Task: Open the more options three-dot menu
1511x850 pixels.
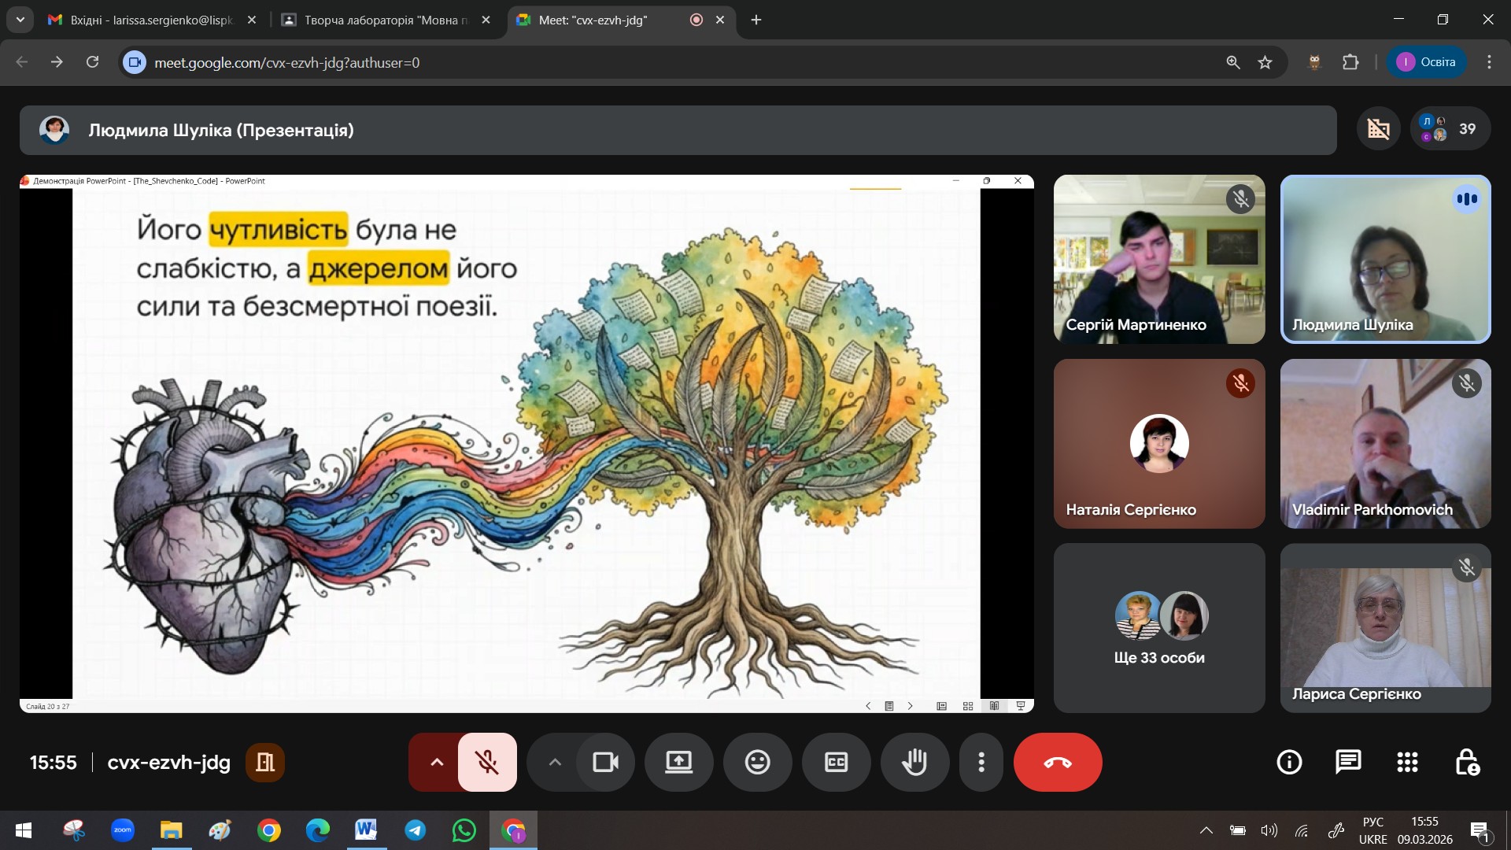Action: pyautogui.click(x=981, y=762)
